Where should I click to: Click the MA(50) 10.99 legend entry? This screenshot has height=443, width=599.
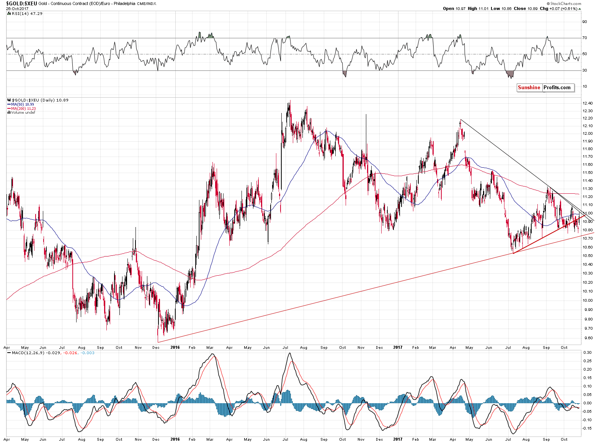23,105
